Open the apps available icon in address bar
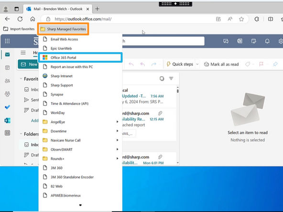Screen dimensions: 283x212 218,19
